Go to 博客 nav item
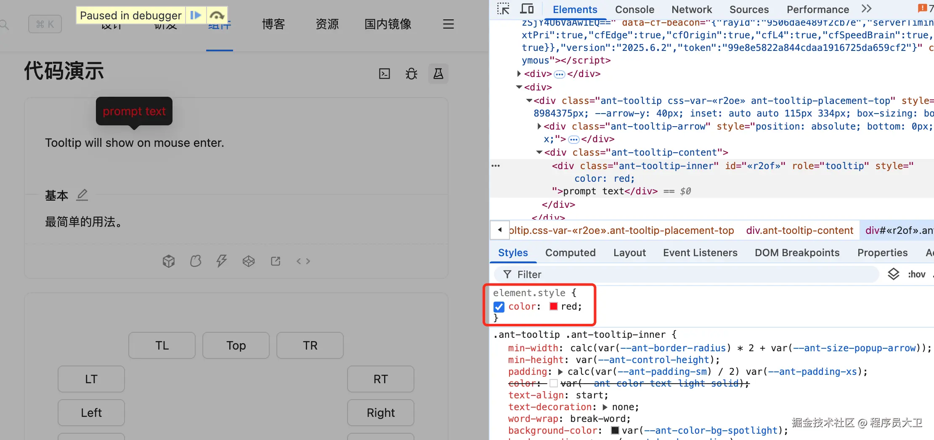 pos(273,24)
